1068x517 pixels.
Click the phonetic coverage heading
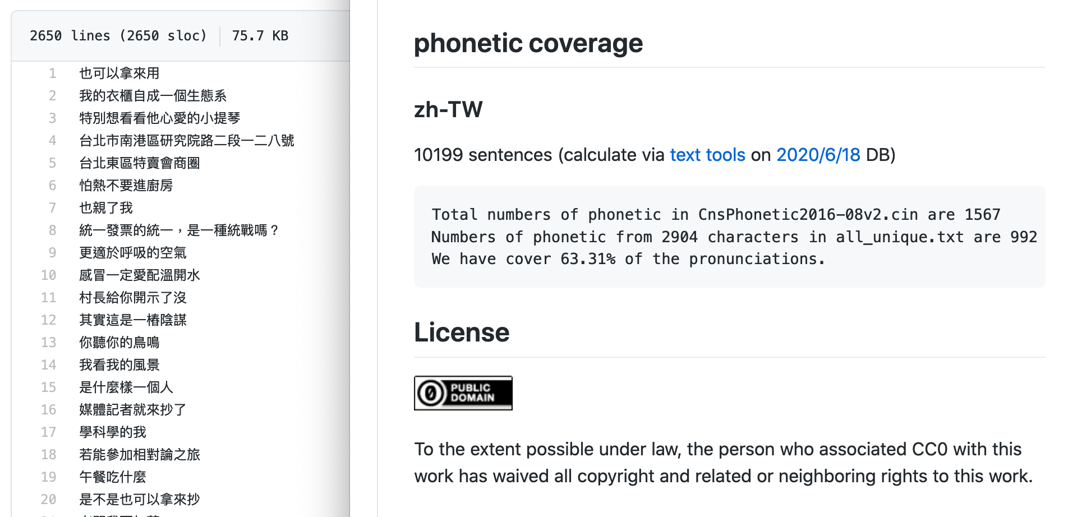(528, 43)
